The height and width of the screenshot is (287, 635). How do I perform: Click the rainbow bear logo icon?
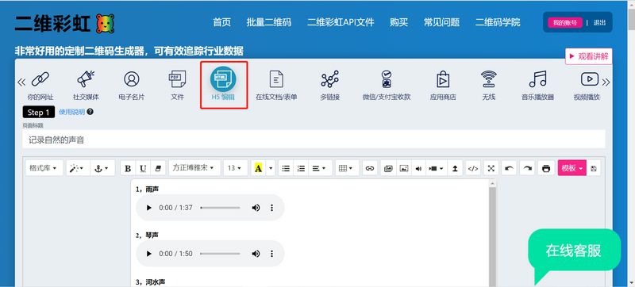coord(106,24)
